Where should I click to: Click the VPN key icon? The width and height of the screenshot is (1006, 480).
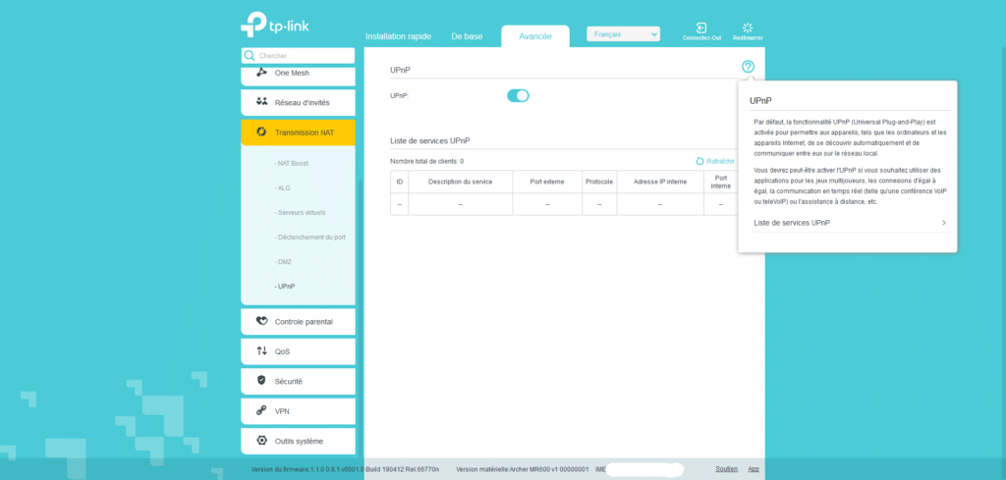click(261, 410)
